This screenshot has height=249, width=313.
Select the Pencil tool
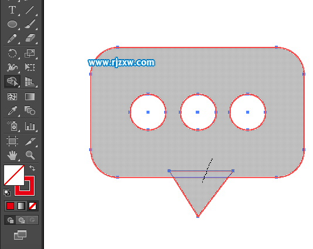click(x=12, y=38)
